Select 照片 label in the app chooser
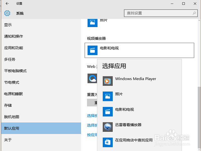The height and width of the screenshot is (151, 201). coord(119,94)
